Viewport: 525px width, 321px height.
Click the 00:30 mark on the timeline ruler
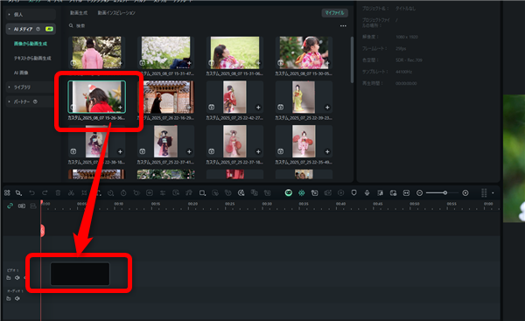tap(267, 204)
